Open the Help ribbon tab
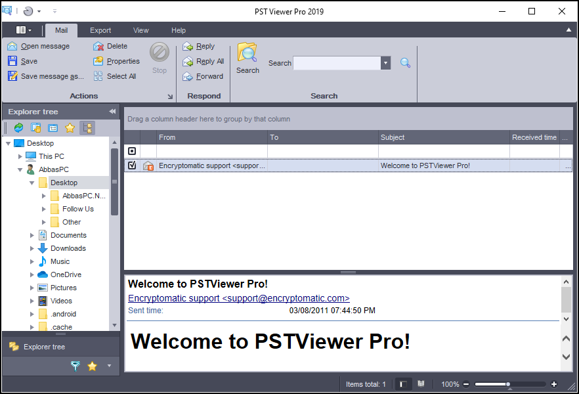This screenshot has height=394, width=579. tap(179, 30)
